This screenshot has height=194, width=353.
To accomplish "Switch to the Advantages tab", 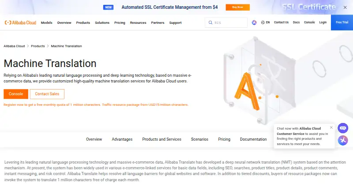I will pyautogui.click(x=122, y=139).
